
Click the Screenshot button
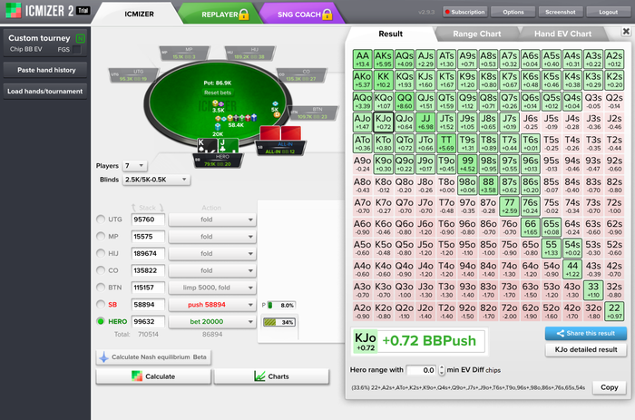pyautogui.click(x=561, y=12)
